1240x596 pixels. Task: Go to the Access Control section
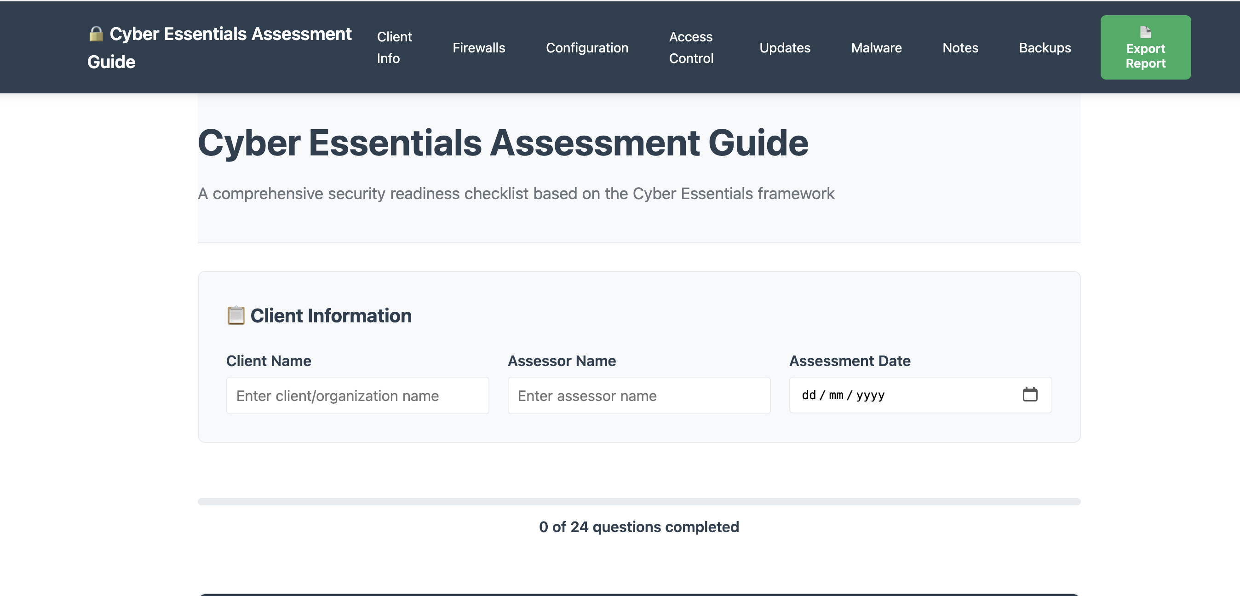click(691, 48)
